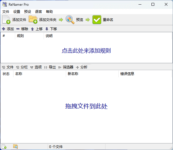Click the splitter grip between the panels
The image size is (173, 150).
(86, 64)
